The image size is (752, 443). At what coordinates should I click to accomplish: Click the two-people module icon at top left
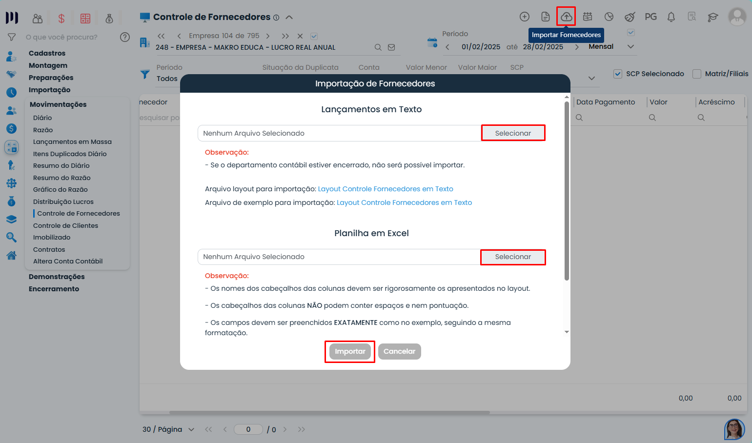tap(38, 19)
